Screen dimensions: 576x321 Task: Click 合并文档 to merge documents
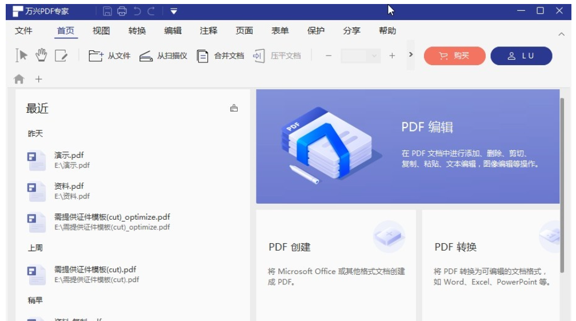[x=221, y=56]
